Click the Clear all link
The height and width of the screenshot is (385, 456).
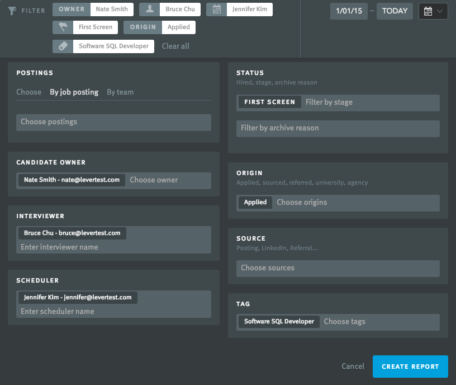click(x=175, y=46)
